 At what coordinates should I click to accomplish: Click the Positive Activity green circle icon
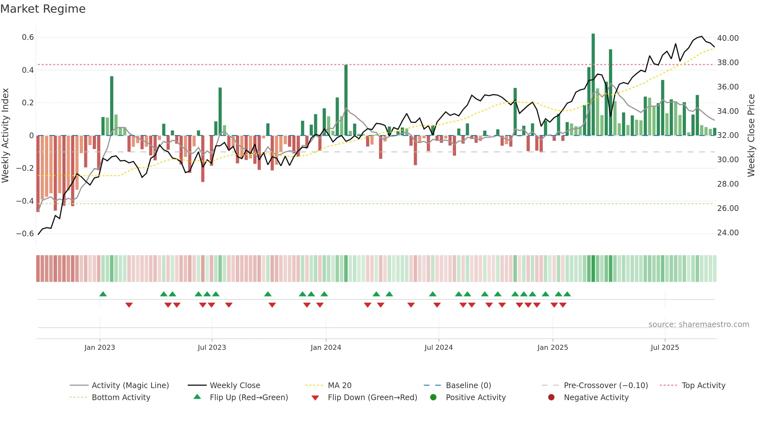tap(433, 397)
